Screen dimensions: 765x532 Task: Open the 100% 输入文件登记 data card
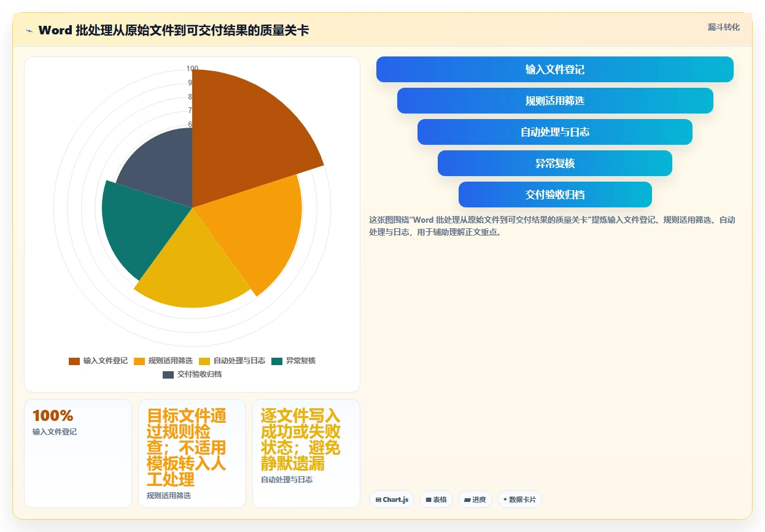78,453
